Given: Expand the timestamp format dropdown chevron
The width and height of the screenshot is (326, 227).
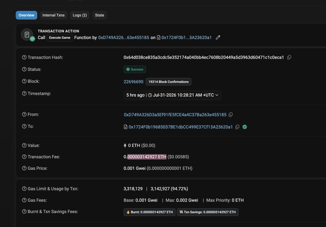Looking at the screenshot, I should click(x=217, y=95).
